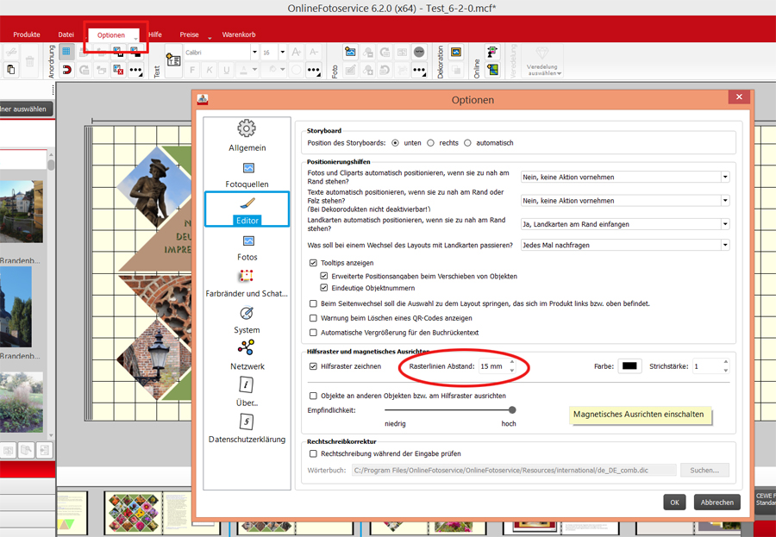Select the Fotoquellen icon in sidebar
Viewport: 776px width, 537px height.
click(247, 168)
